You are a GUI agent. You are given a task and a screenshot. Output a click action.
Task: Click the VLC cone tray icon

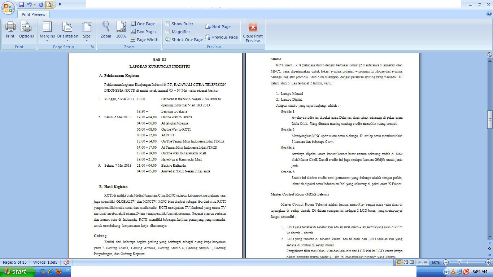pyautogui.click(x=453, y=272)
